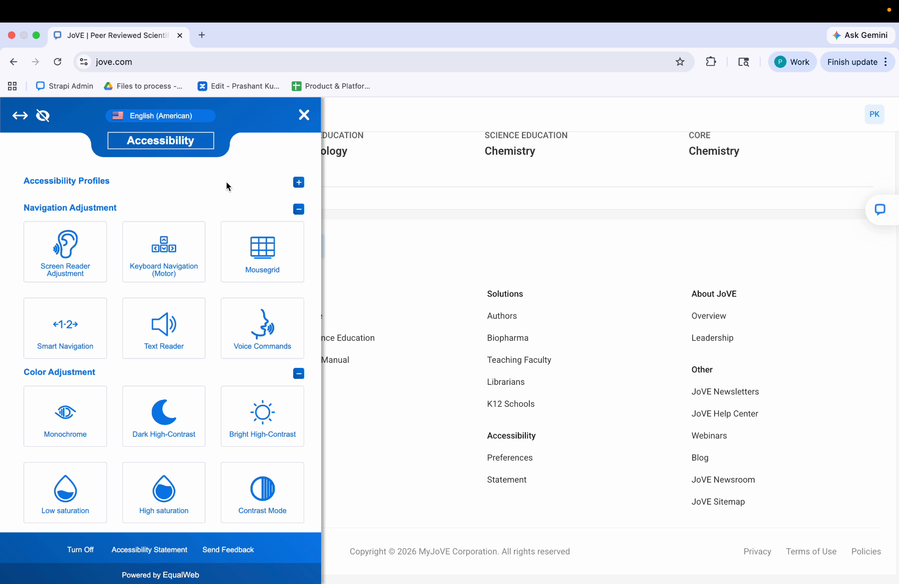
Task: Go to the Leadership page
Action: click(x=712, y=338)
